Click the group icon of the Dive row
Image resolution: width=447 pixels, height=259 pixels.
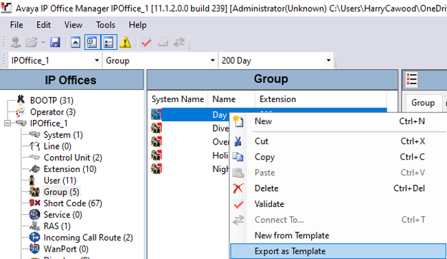[x=157, y=128]
